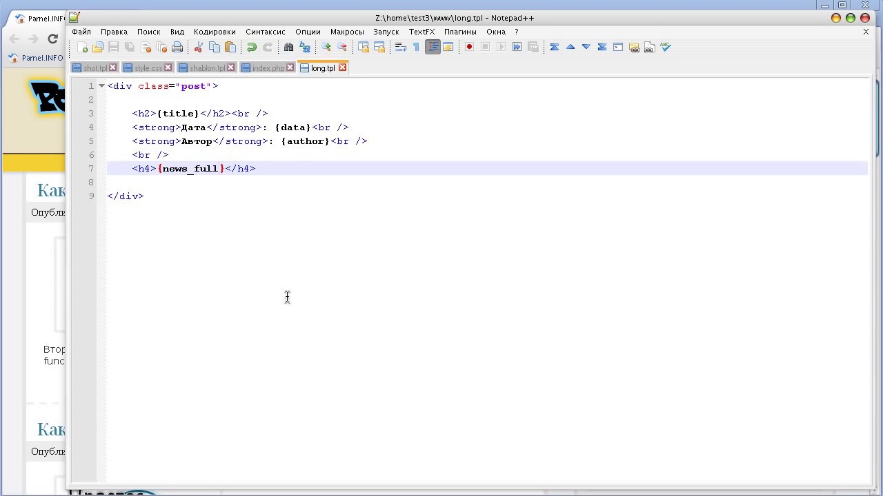The image size is (883, 496).
Task: Open the Правка menu
Action: [114, 32]
